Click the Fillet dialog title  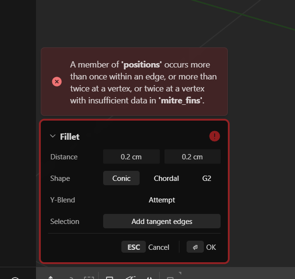(70, 136)
